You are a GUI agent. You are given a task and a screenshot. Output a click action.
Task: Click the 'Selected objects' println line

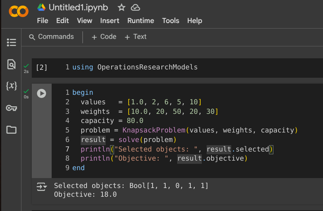coord(177,149)
